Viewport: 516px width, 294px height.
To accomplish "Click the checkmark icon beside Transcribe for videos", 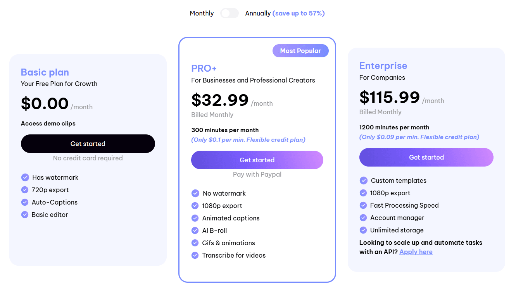I will 195,255.
